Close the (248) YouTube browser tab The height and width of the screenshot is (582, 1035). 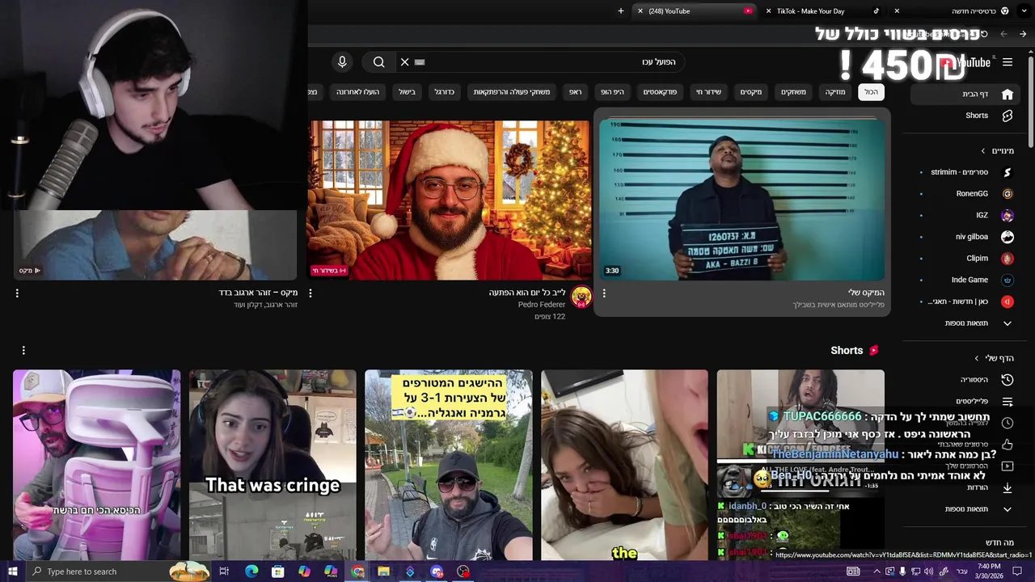[640, 11]
